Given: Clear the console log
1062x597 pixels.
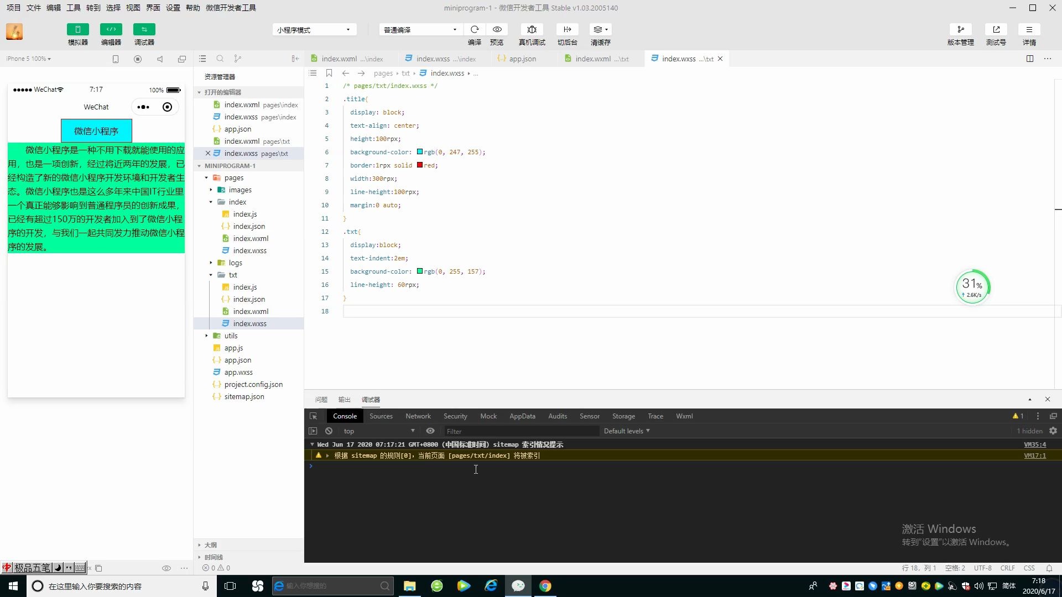Looking at the screenshot, I should pyautogui.click(x=329, y=431).
